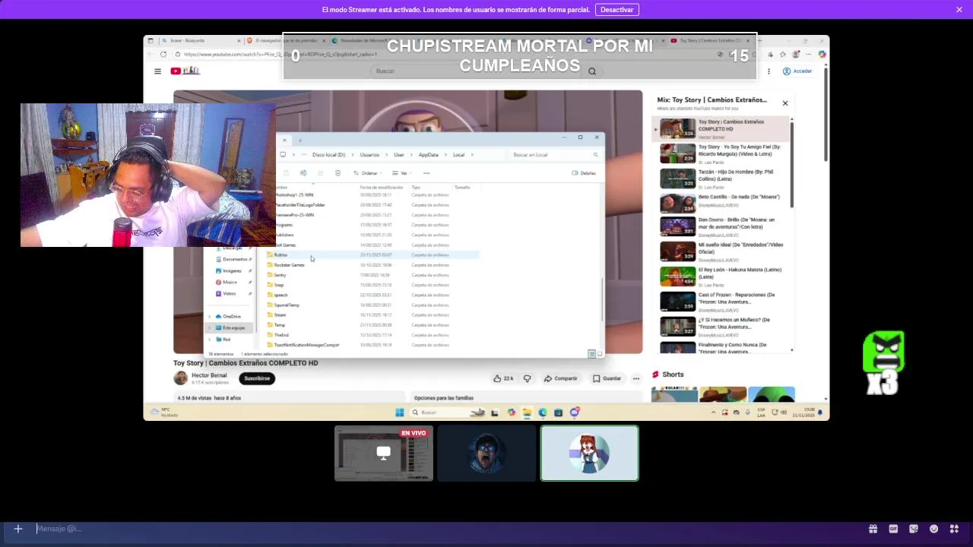
Task: Select 'El Rey León - Hakuna Matata' playlist video
Action: point(722,277)
